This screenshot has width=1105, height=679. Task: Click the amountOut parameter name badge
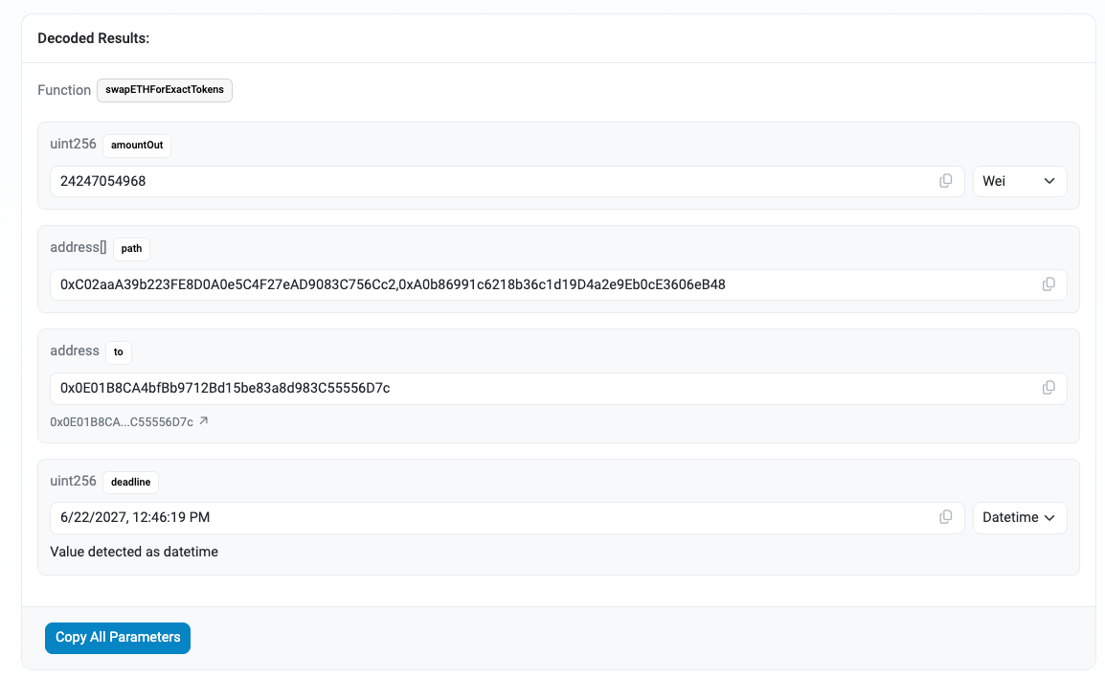click(x=137, y=145)
